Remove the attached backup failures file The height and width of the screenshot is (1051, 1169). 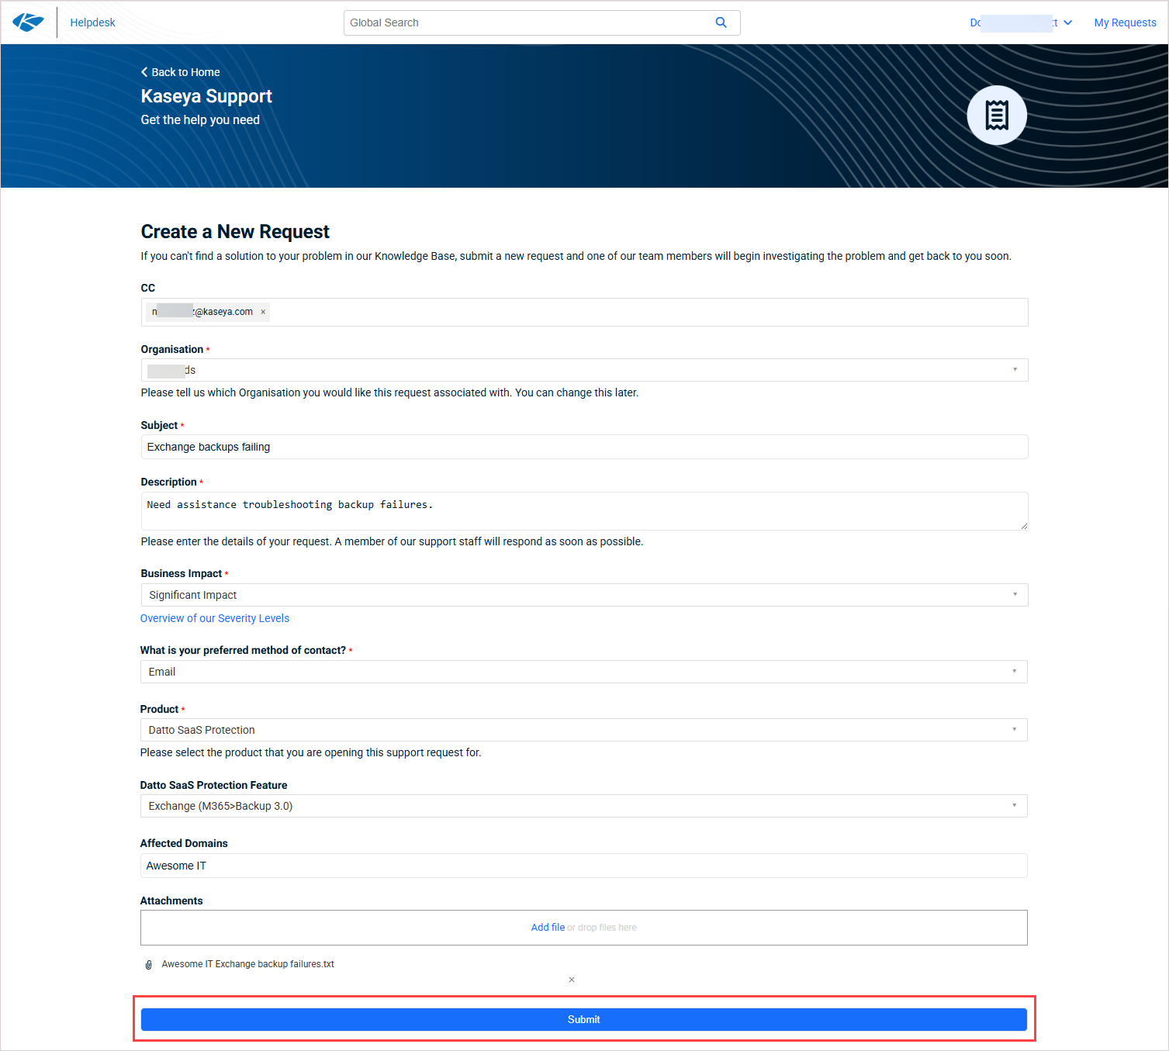click(571, 980)
